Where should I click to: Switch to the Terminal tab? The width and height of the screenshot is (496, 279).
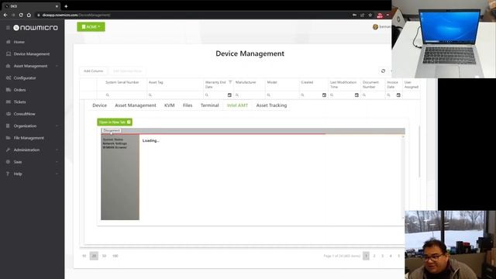210,105
